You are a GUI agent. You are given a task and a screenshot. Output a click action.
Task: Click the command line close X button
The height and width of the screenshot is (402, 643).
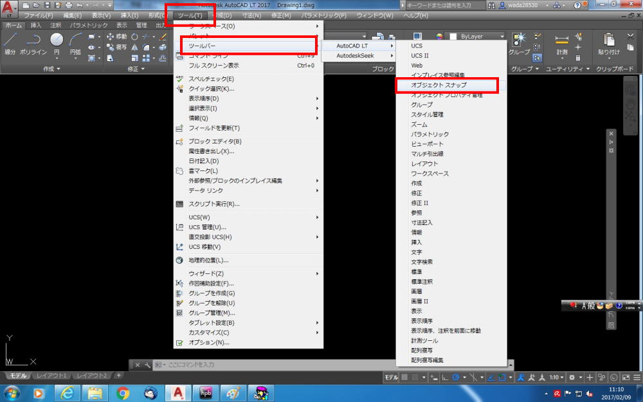138,365
